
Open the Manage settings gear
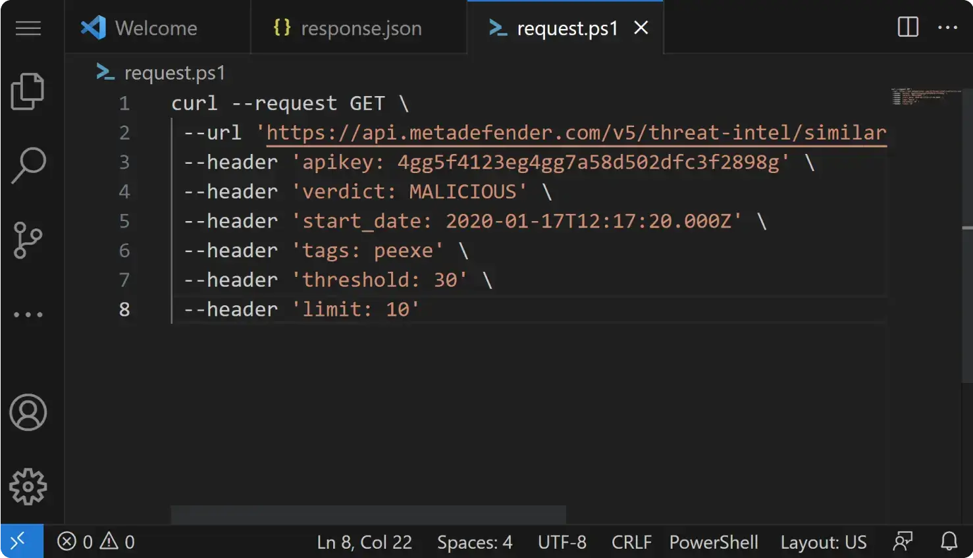click(x=28, y=487)
